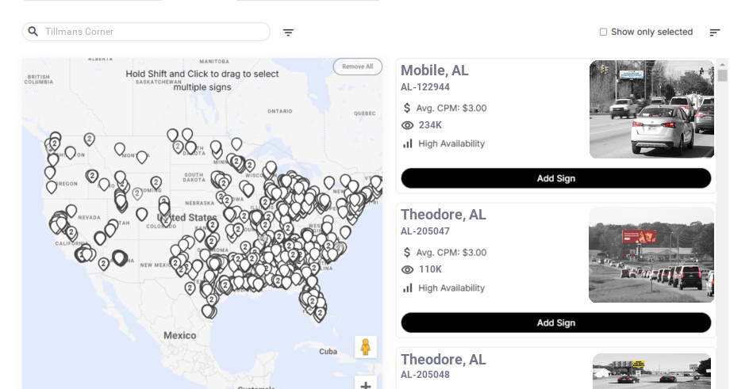Enable the Show only selected checkbox
Image resolution: width=730 pixels, height=389 pixels.
coord(603,32)
